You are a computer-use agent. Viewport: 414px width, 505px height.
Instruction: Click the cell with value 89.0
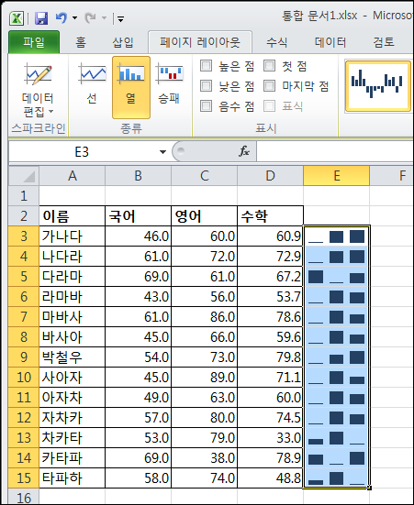coord(205,377)
